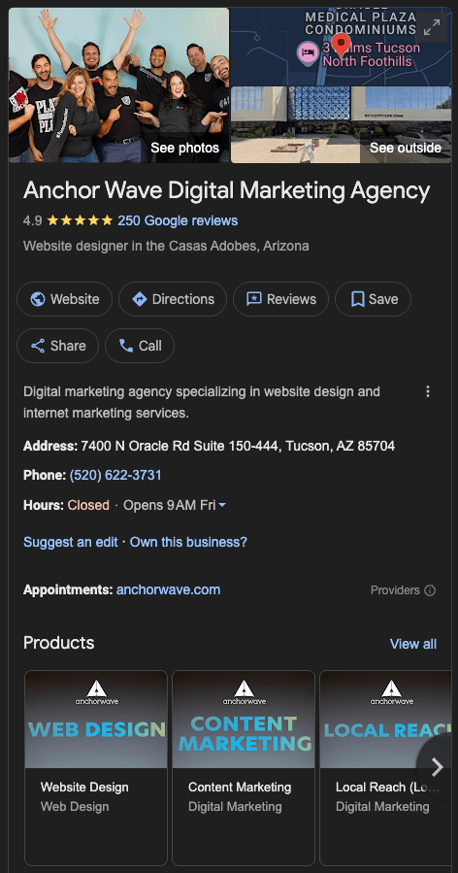The image size is (458, 873).
Task: Open anchorwave.com appointments link
Action: [168, 589]
